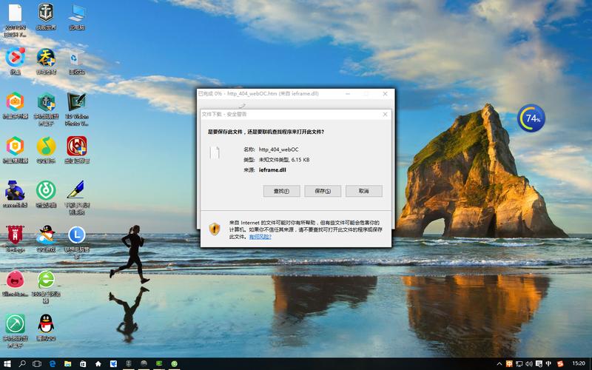
Task: Click the Sogou input method S tray icon
Action: pyautogui.click(x=560, y=364)
